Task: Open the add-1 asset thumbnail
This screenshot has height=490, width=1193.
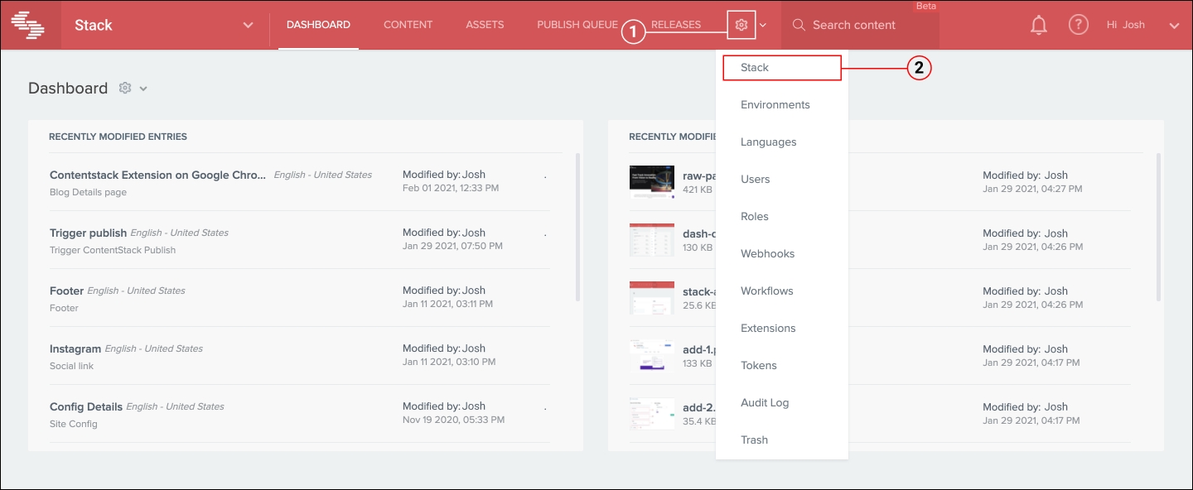Action: 652,356
